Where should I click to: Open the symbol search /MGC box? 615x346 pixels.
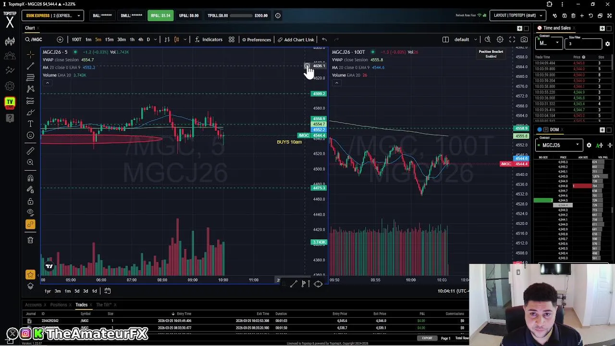(35, 39)
